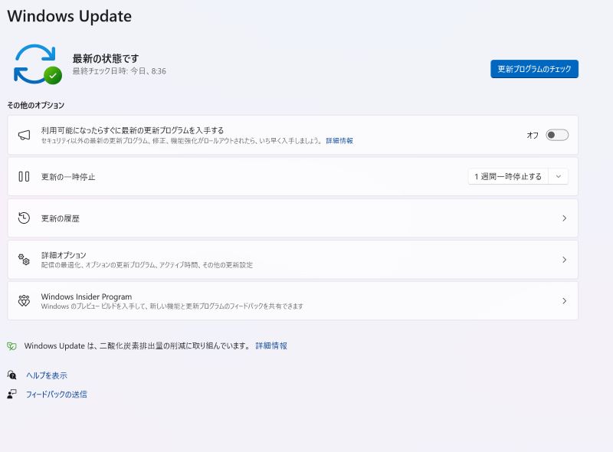Click the その他のオプション heading

click(x=35, y=105)
